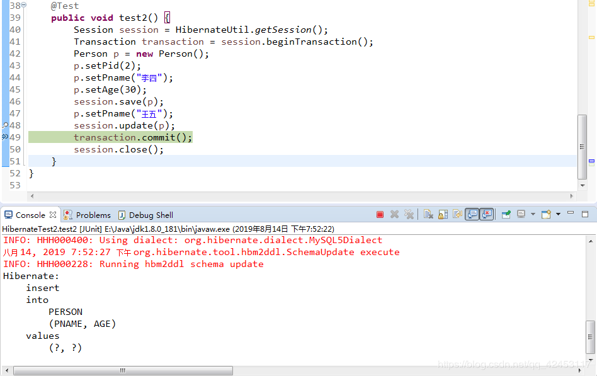Open the Display Selected Console dropdown arrow

point(533,214)
